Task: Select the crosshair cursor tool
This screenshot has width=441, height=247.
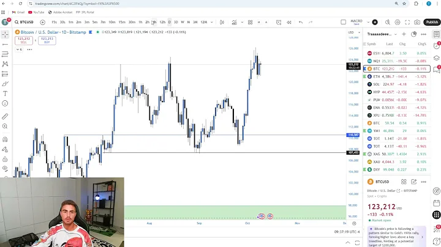Action: pyautogui.click(x=5, y=34)
